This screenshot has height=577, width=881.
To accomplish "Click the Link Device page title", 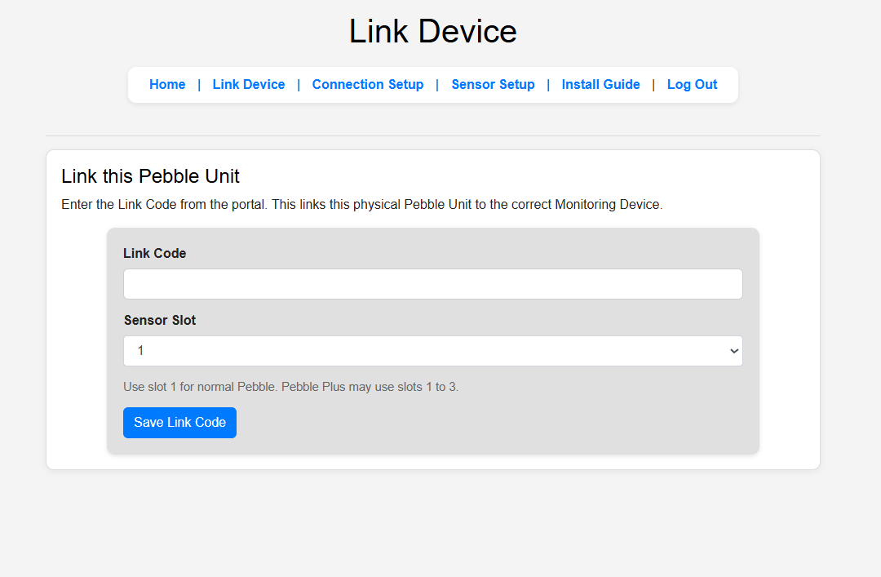I will pos(432,31).
